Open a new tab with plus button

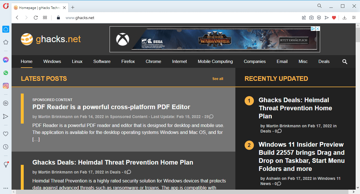click(x=73, y=7)
